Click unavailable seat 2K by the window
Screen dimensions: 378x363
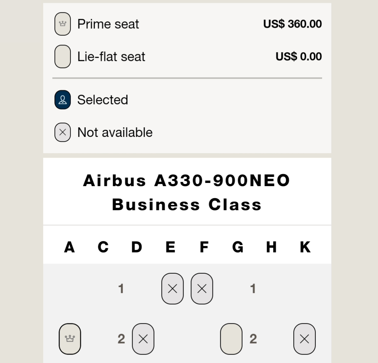tap(304, 339)
